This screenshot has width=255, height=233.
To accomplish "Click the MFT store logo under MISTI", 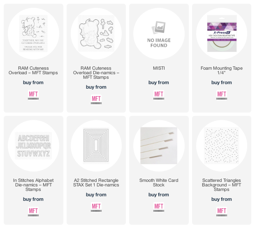I will pyautogui.click(x=159, y=95).
